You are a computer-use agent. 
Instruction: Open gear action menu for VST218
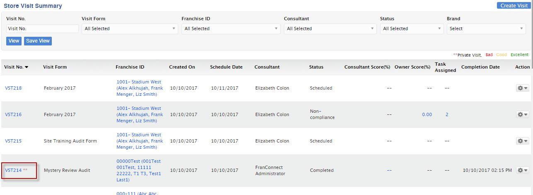[522, 88]
